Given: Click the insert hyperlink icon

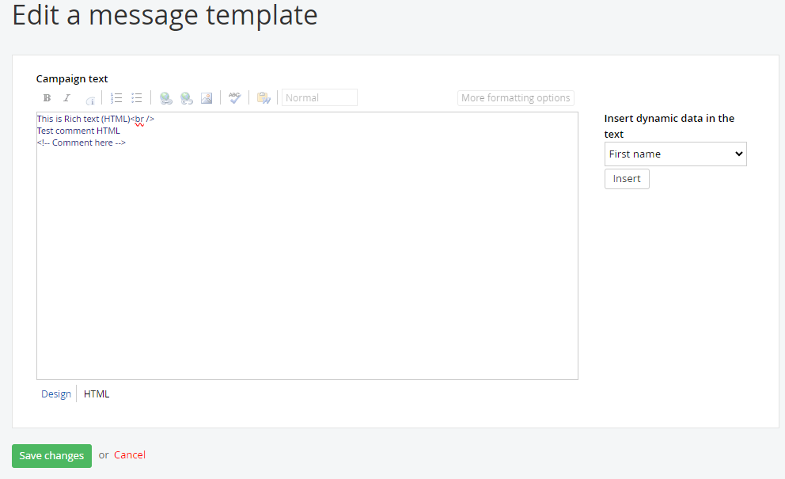Looking at the screenshot, I should 165,98.
